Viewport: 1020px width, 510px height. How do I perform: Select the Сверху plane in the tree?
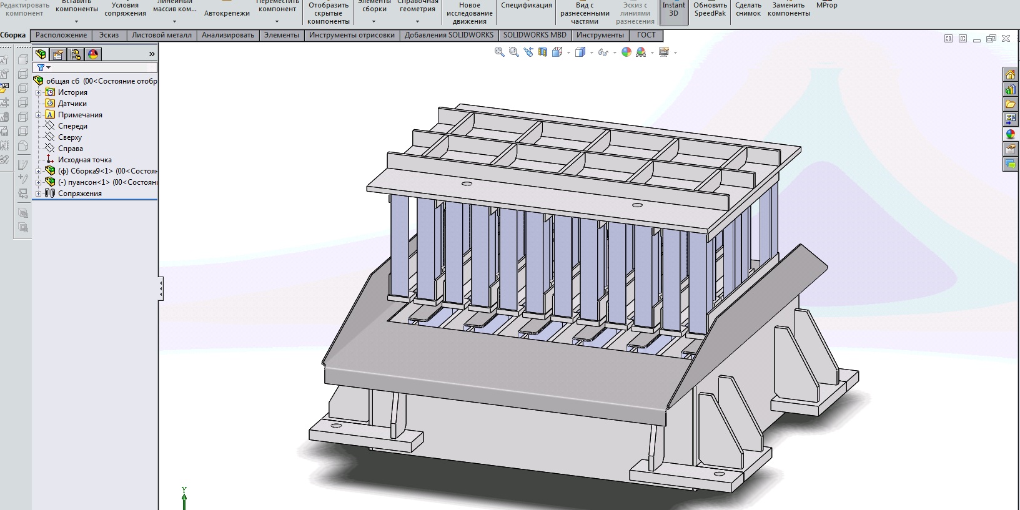coord(70,137)
